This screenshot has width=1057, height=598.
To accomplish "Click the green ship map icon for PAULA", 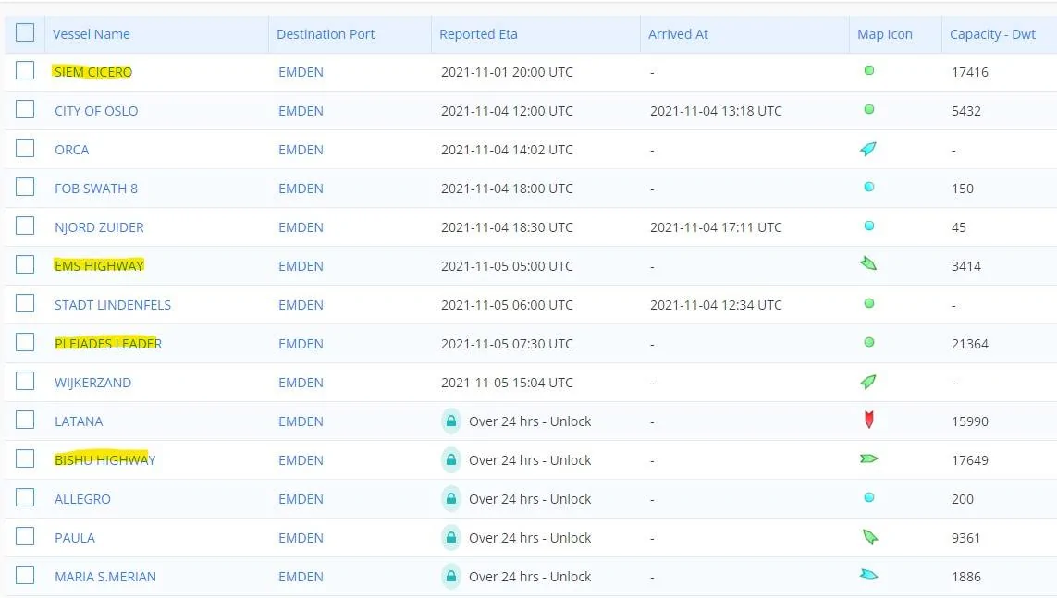I will pyautogui.click(x=869, y=537).
